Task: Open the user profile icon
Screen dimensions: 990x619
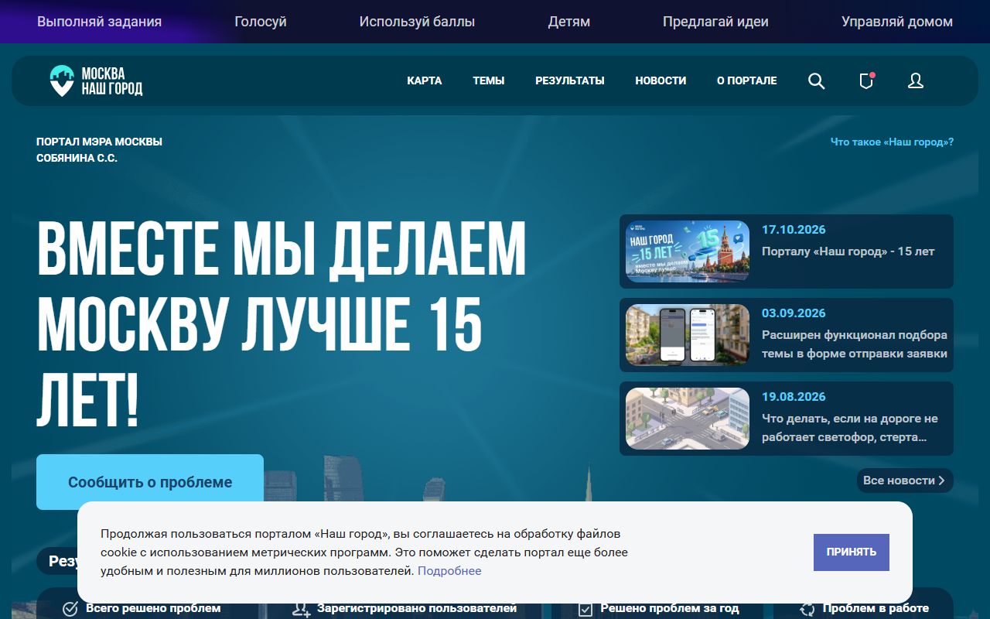Action: (916, 80)
